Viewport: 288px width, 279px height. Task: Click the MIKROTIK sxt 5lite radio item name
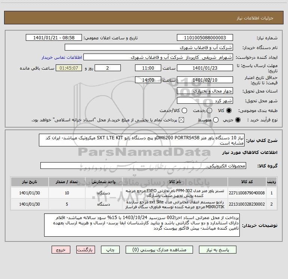tap(175, 204)
